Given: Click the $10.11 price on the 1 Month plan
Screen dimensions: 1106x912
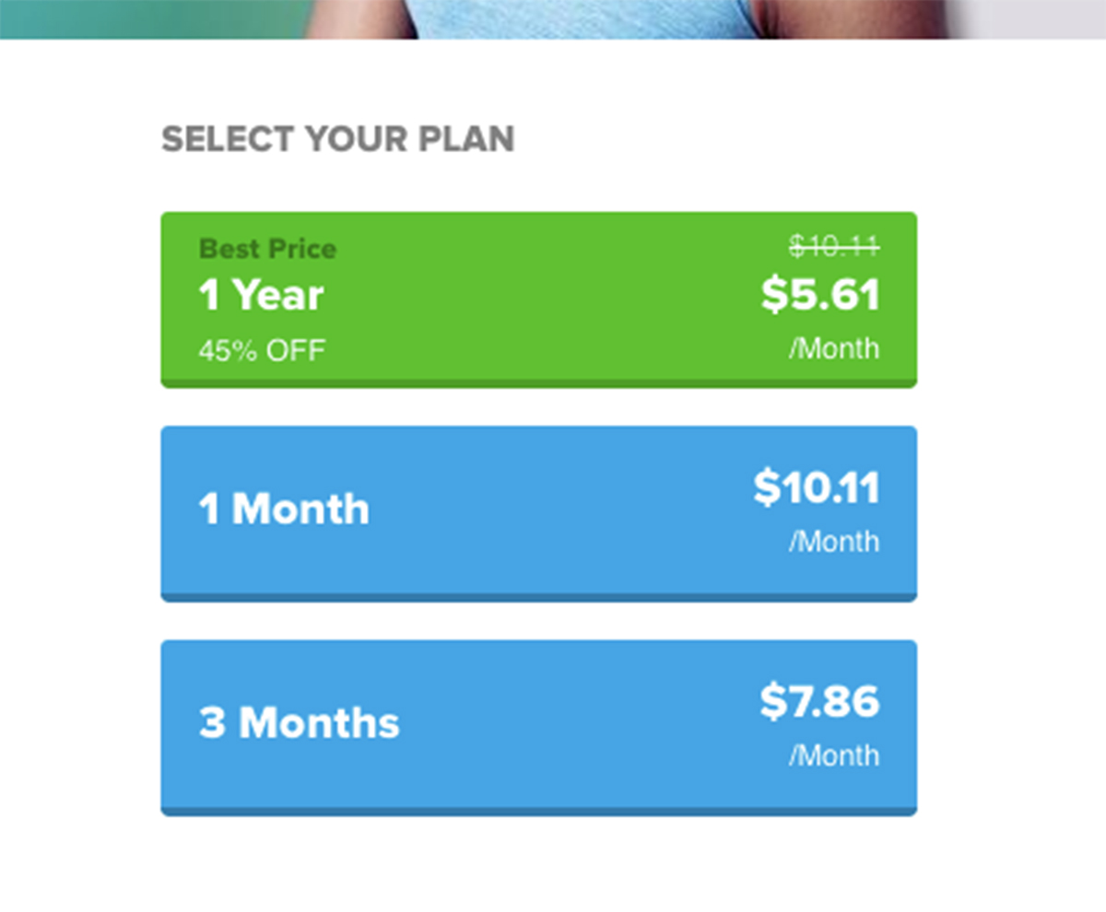Looking at the screenshot, I should pyautogui.click(x=817, y=488).
